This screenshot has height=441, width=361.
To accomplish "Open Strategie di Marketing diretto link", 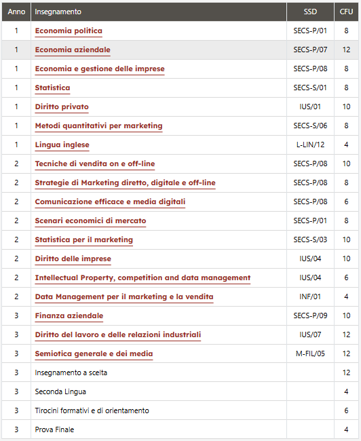I will (x=126, y=183).
